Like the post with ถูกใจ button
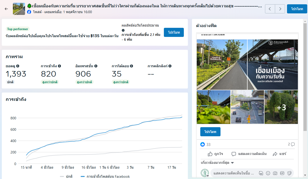Image resolution: width=308 pixels, height=179 pixels. 215,154
